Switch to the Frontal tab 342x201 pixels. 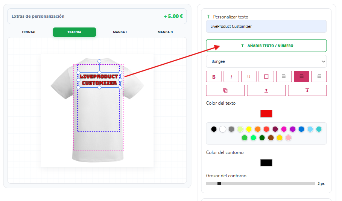pos(29,32)
